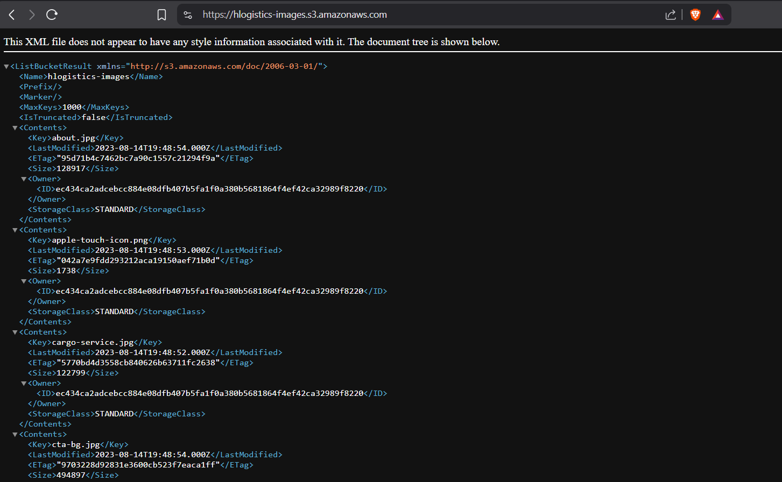Image resolution: width=782 pixels, height=482 pixels.
Task: Collapse Contents node for cargo-service.jpg
Action: [15, 332]
